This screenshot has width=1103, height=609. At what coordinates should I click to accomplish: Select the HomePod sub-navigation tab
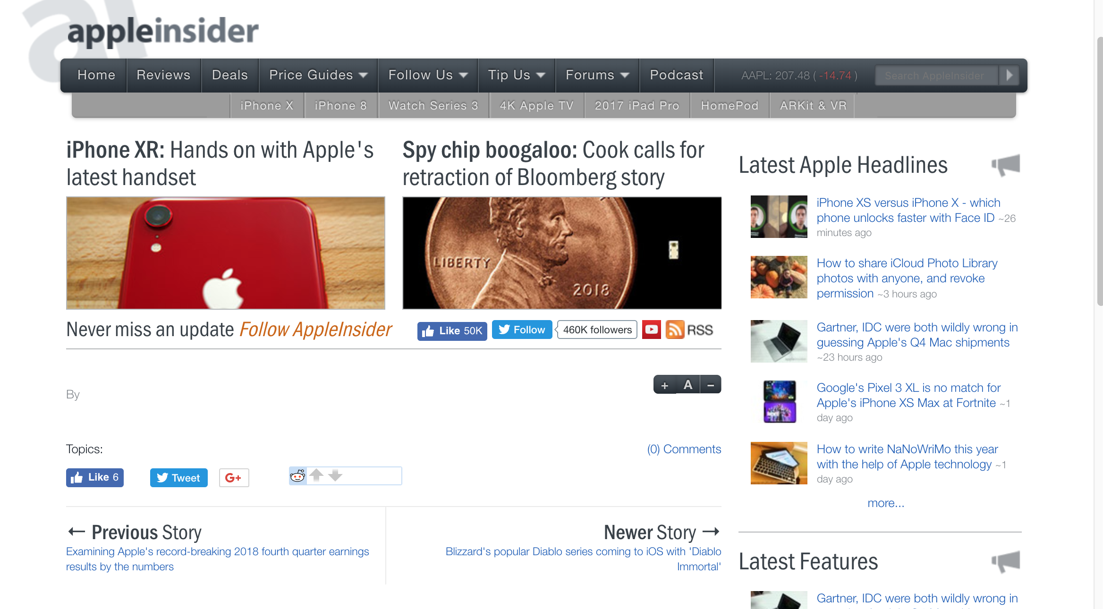point(730,105)
